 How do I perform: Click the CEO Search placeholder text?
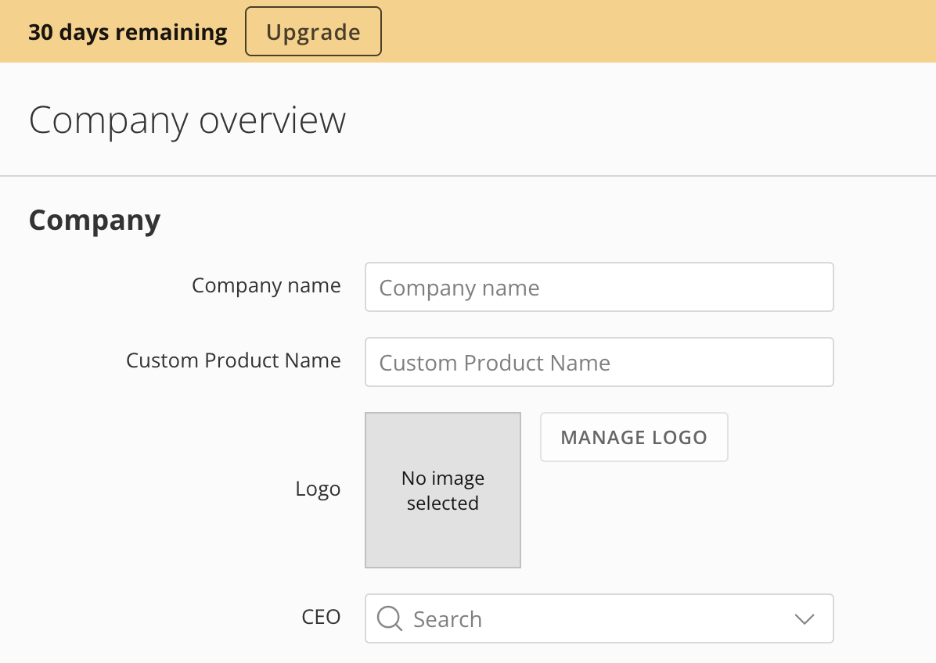(448, 619)
